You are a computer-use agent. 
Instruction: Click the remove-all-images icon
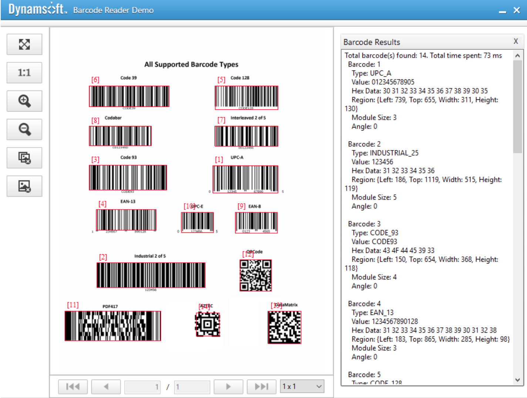24,158
